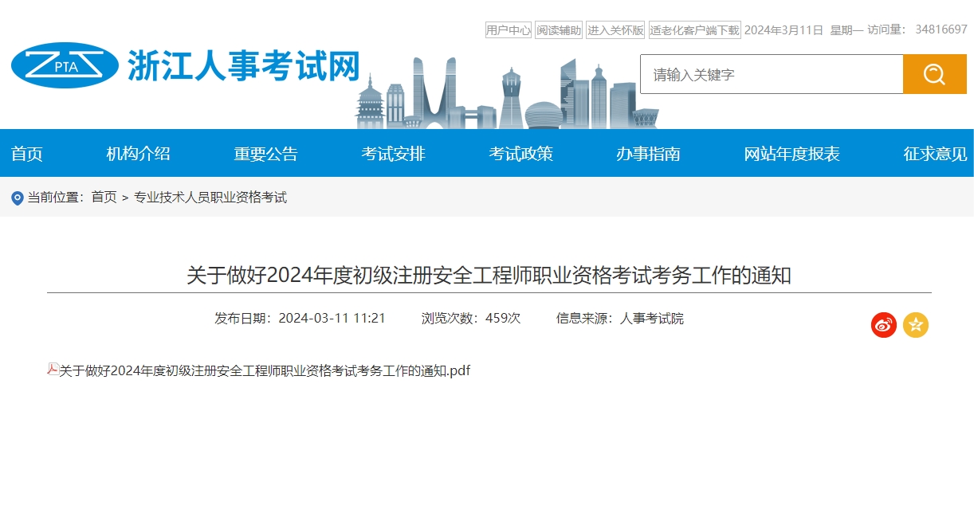The image size is (974, 513).
Task: Navigate to 办事指南 page
Action: pos(648,154)
